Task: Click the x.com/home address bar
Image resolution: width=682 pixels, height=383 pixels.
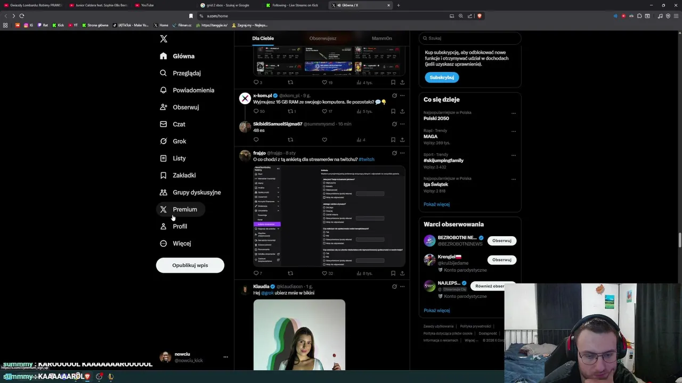Action: point(325,16)
